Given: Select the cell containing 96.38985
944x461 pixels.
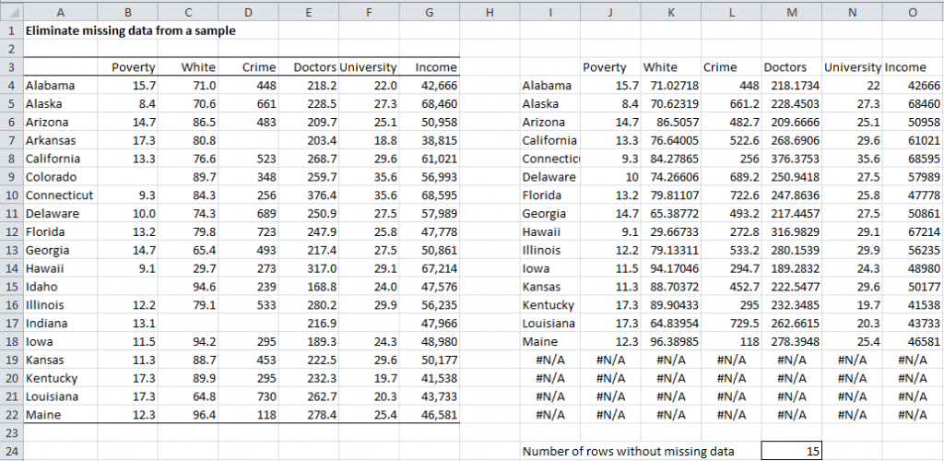Looking at the screenshot, I should point(669,341).
